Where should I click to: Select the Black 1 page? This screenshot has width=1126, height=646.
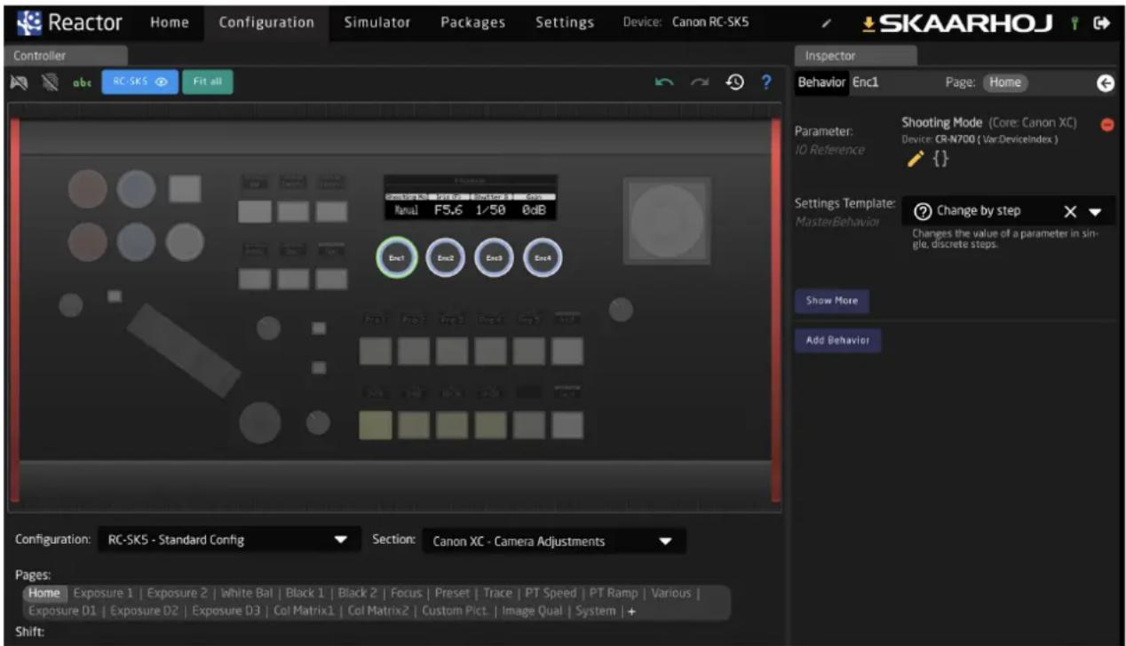pyautogui.click(x=305, y=593)
